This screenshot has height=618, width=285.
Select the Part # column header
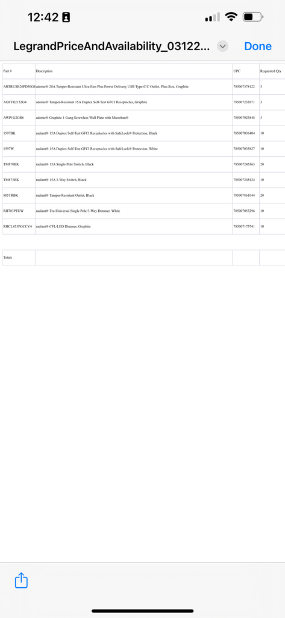pos(7,71)
